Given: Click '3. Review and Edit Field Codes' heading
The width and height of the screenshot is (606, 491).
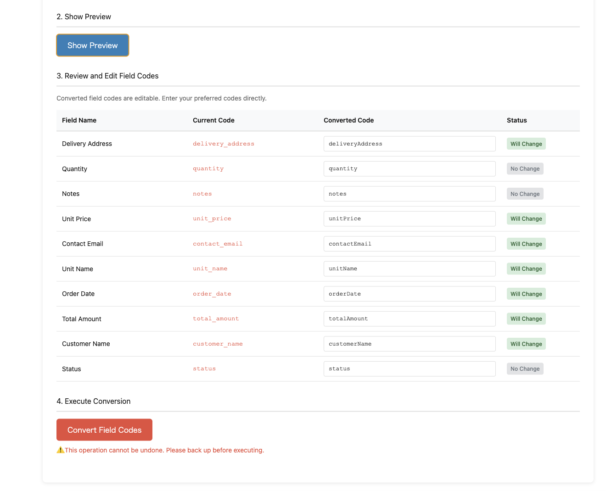Looking at the screenshot, I should [107, 76].
